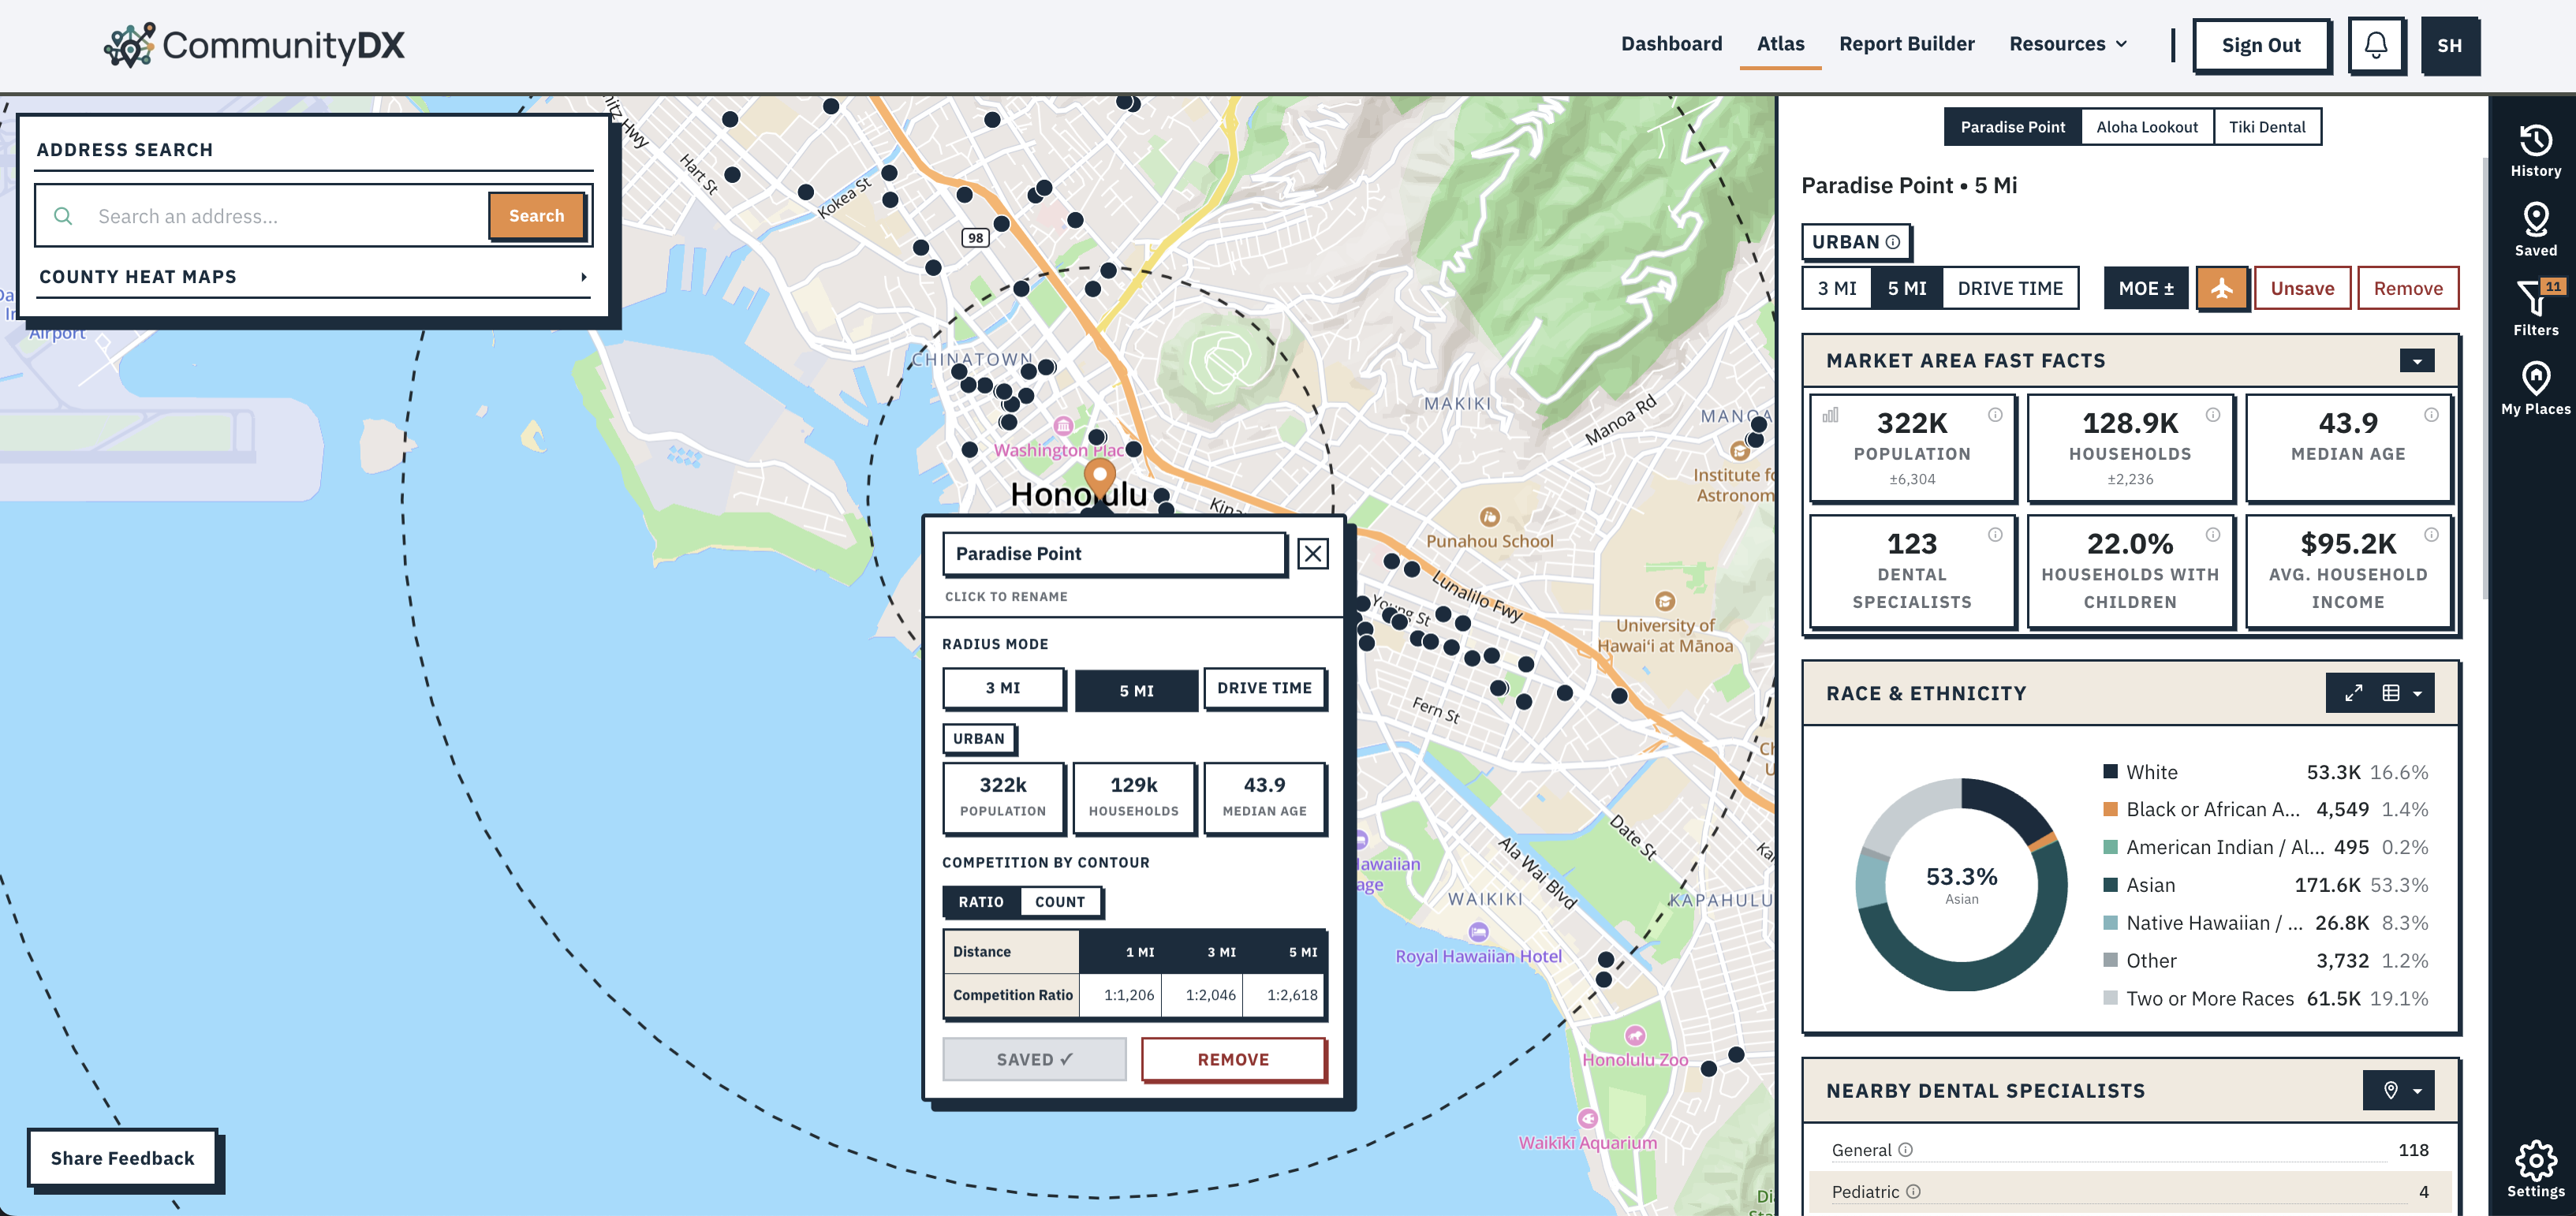Image resolution: width=2576 pixels, height=1216 pixels.
Task: Click the magnifier icon in address search
Action: [x=63, y=216]
